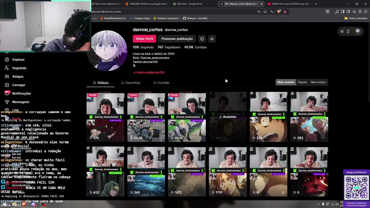
Task: Switch to the Curtido tab
Action: click(x=161, y=83)
